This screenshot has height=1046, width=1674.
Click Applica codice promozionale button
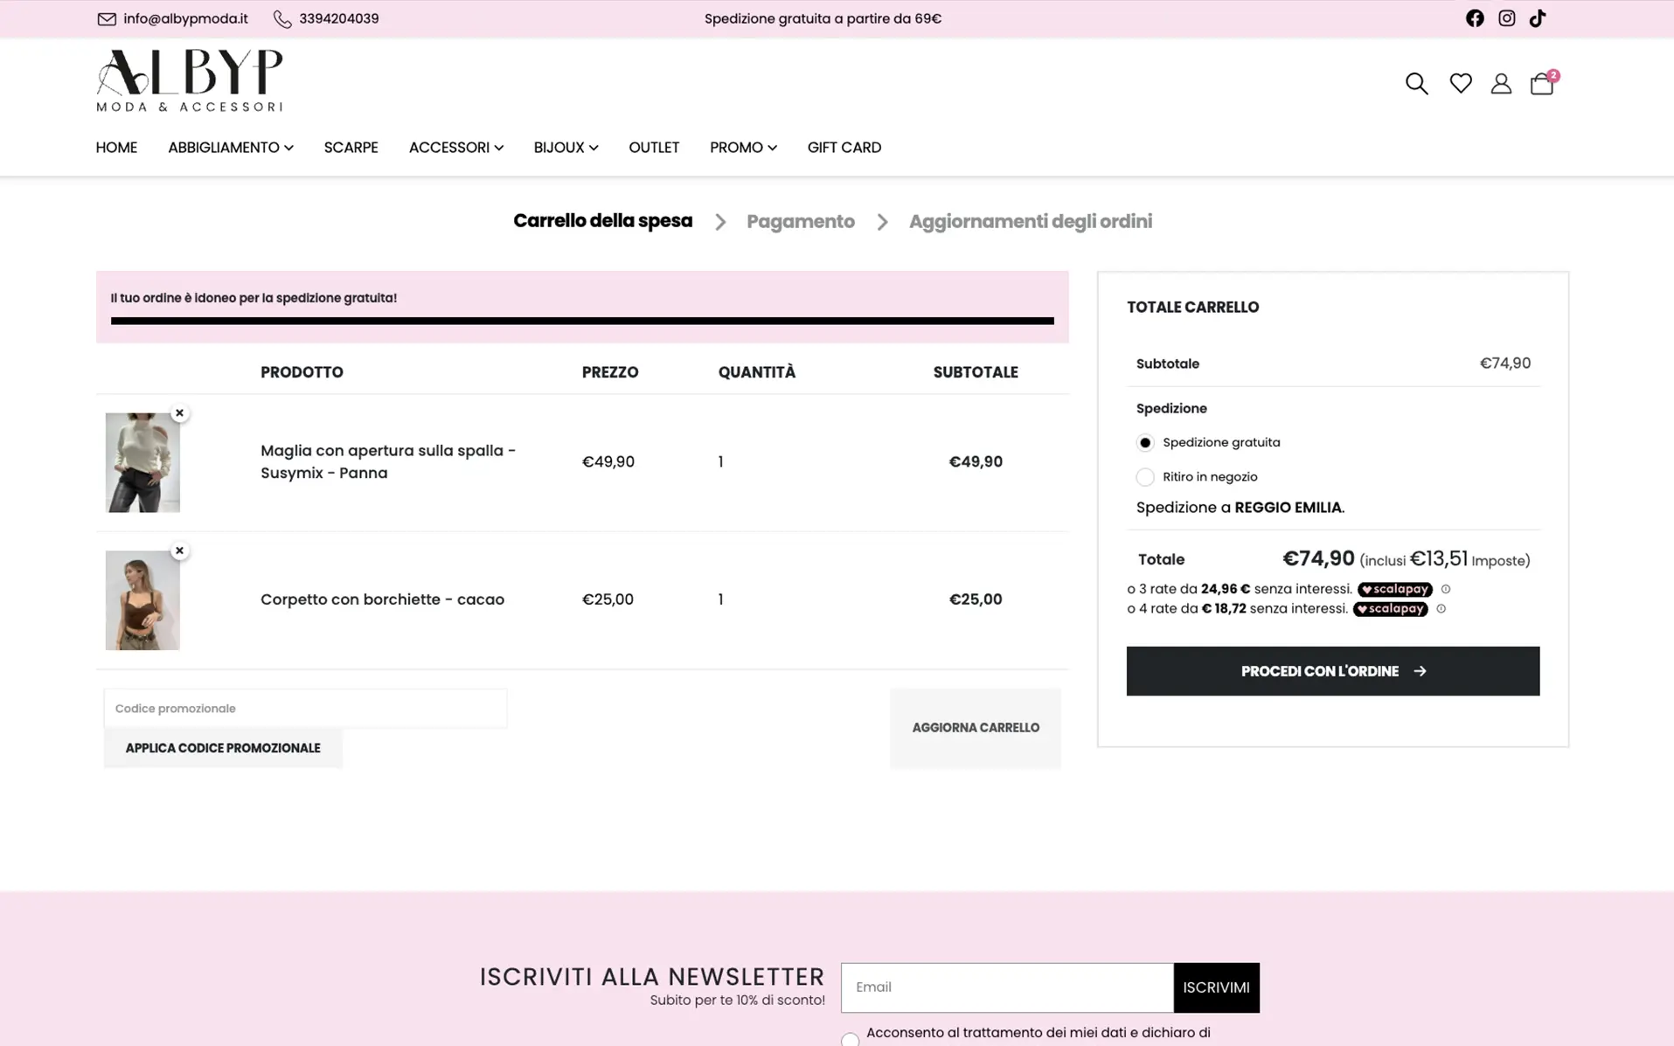[x=223, y=748]
